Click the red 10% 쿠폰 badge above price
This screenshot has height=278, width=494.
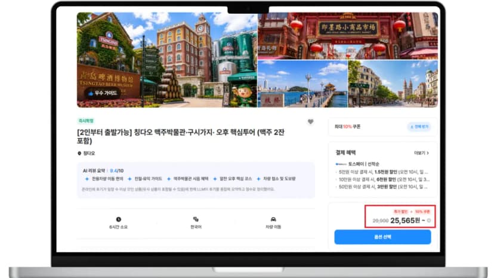tap(422, 212)
